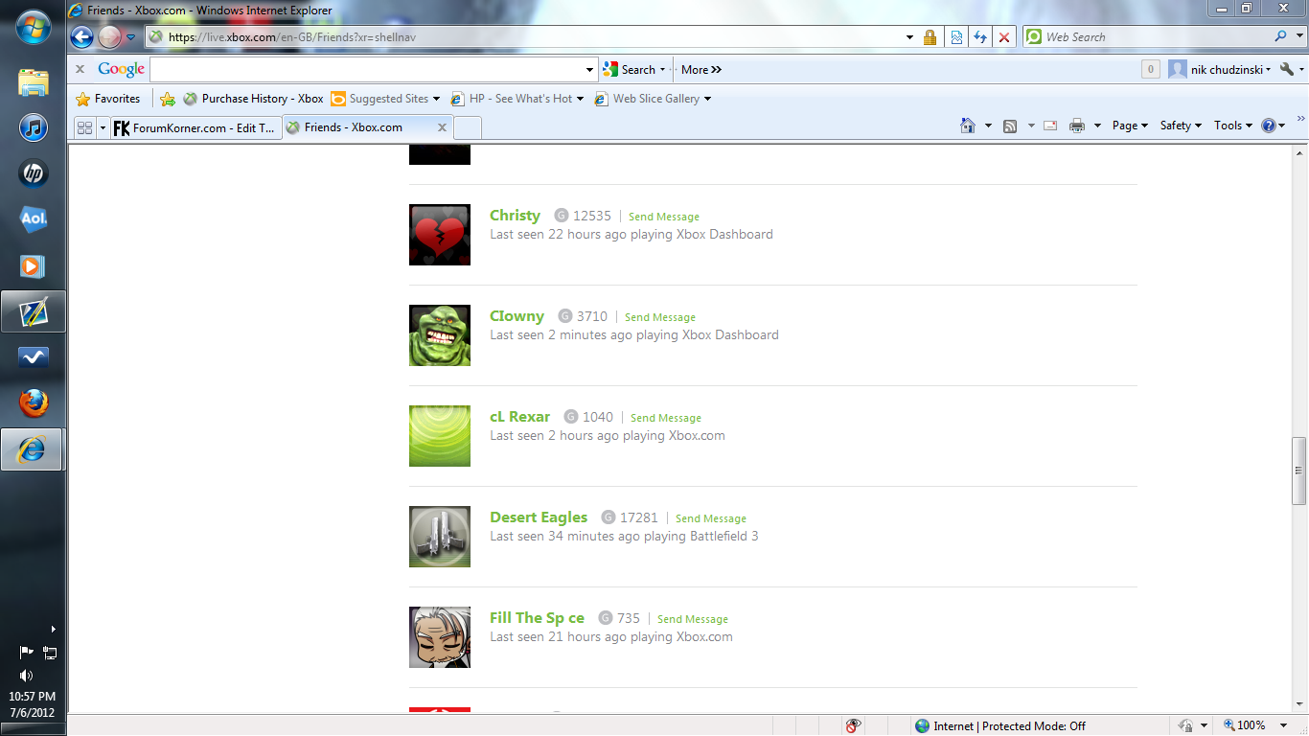Send Message to Christy
1309x736 pixels.
[x=664, y=217]
